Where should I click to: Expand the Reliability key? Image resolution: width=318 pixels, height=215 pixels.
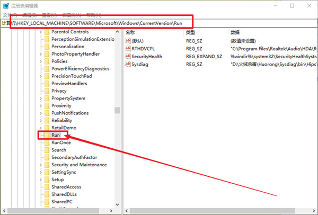pos(41,120)
